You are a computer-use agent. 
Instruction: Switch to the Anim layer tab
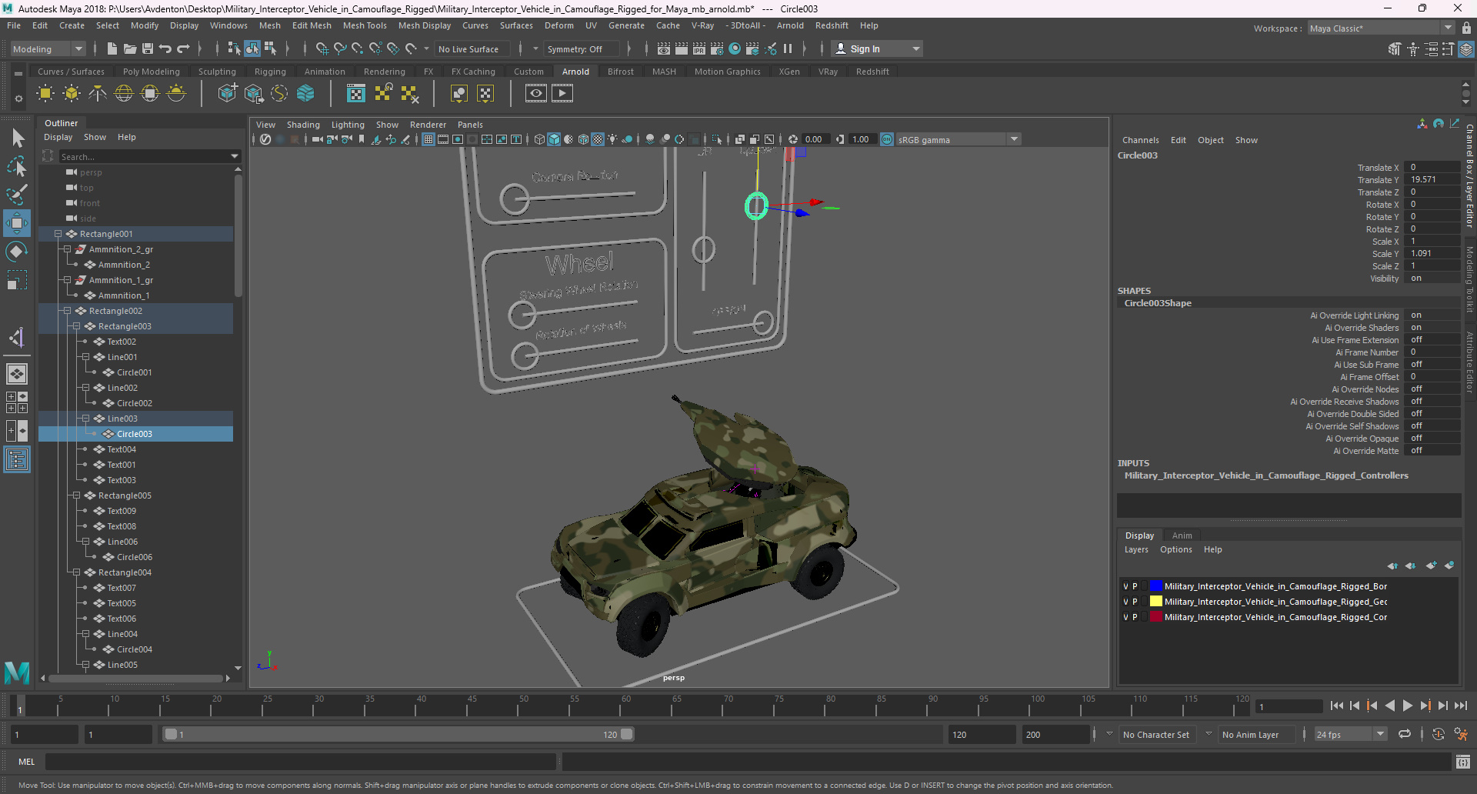click(1182, 535)
